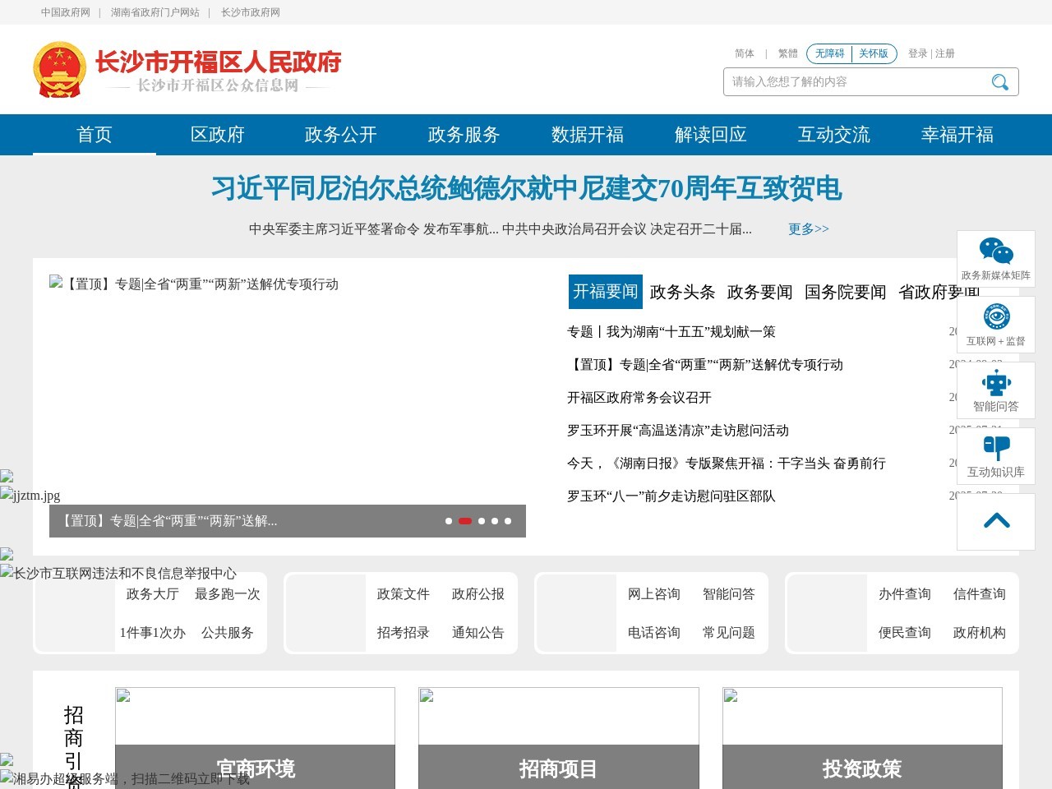
Task: Enable the 无障碍 accessibility mode
Action: (x=828, y=53)
